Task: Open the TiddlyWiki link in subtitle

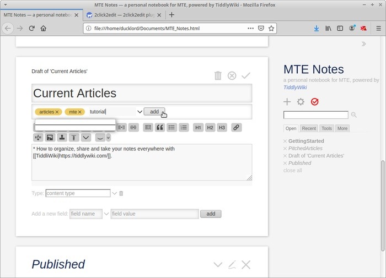Action: 295,88
